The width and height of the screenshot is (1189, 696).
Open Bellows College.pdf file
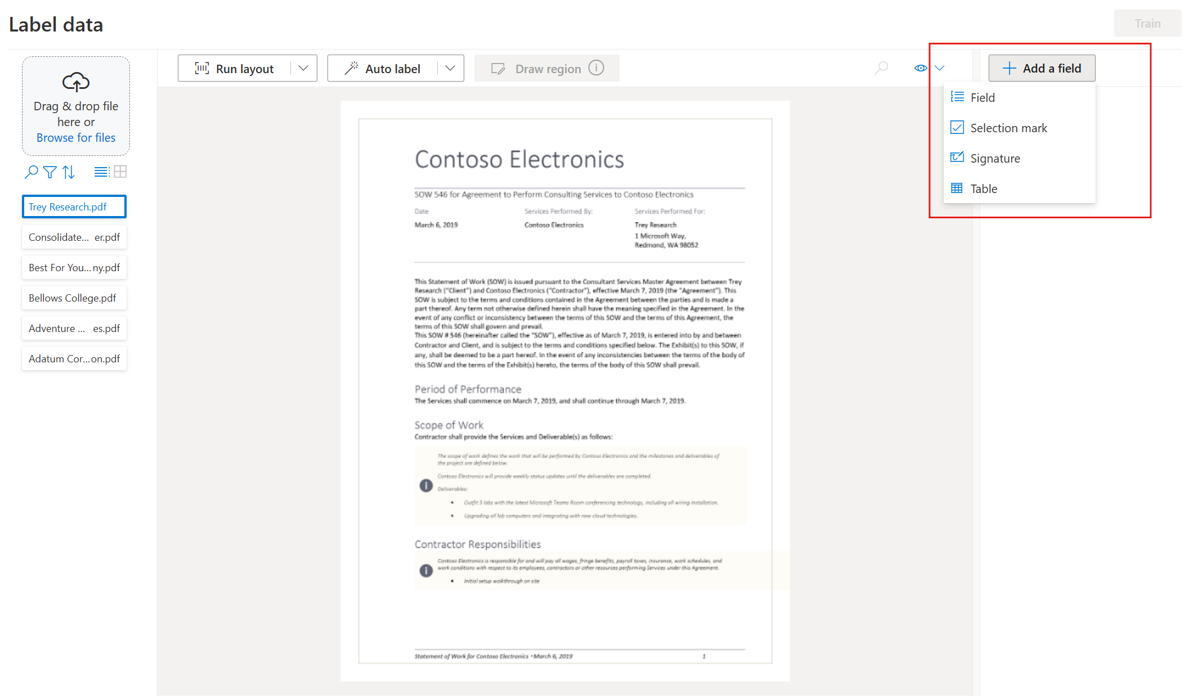tap(75, 298)
